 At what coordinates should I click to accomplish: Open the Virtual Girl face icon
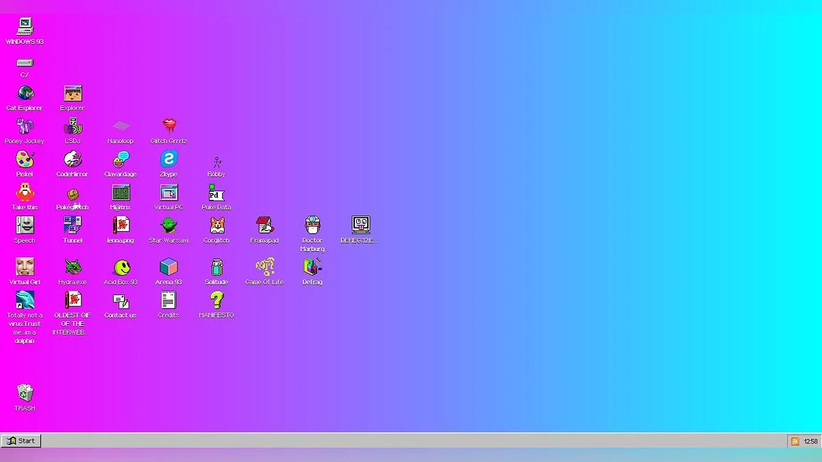pyautogui.click(x=25, y=267)
